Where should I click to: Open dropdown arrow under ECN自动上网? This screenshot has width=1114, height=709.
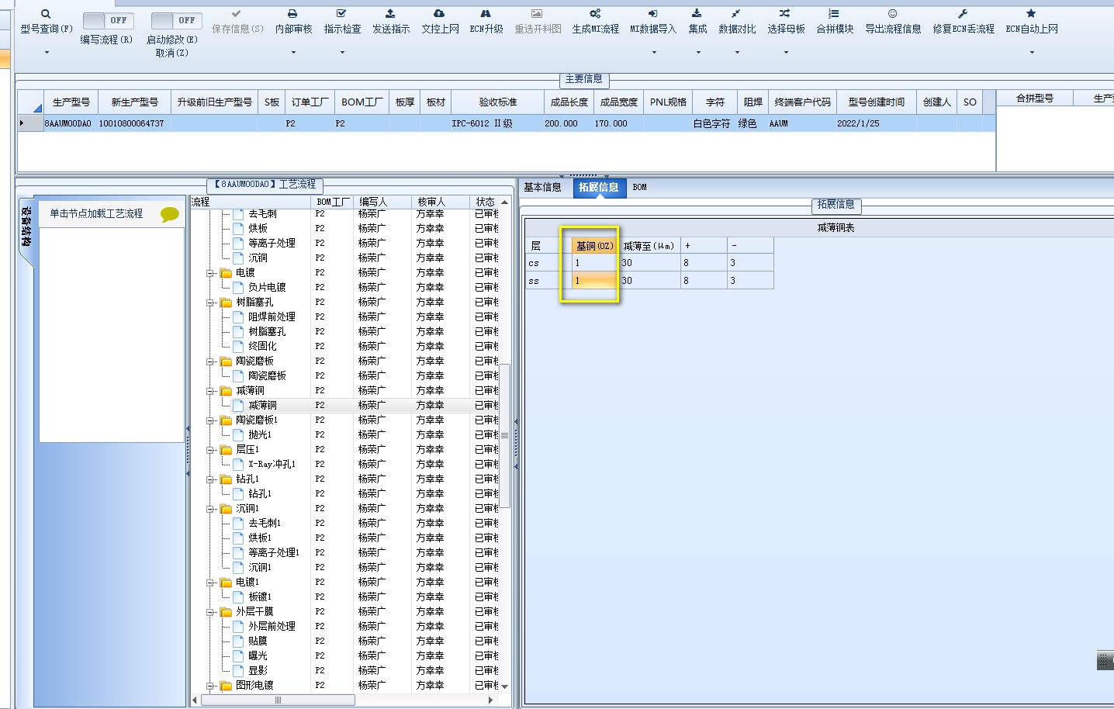click(1032, 53)
